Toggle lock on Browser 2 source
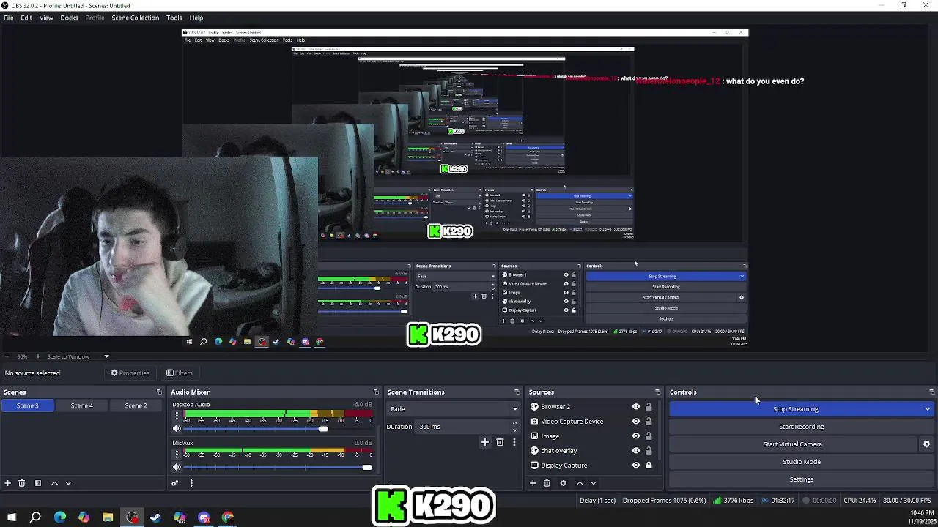 click(x=649, y=407)
